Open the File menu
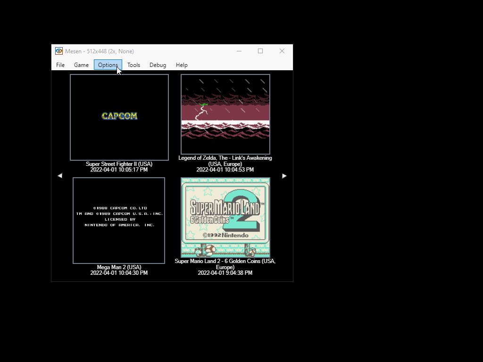The image size is (483, 362). coord(60,65)
